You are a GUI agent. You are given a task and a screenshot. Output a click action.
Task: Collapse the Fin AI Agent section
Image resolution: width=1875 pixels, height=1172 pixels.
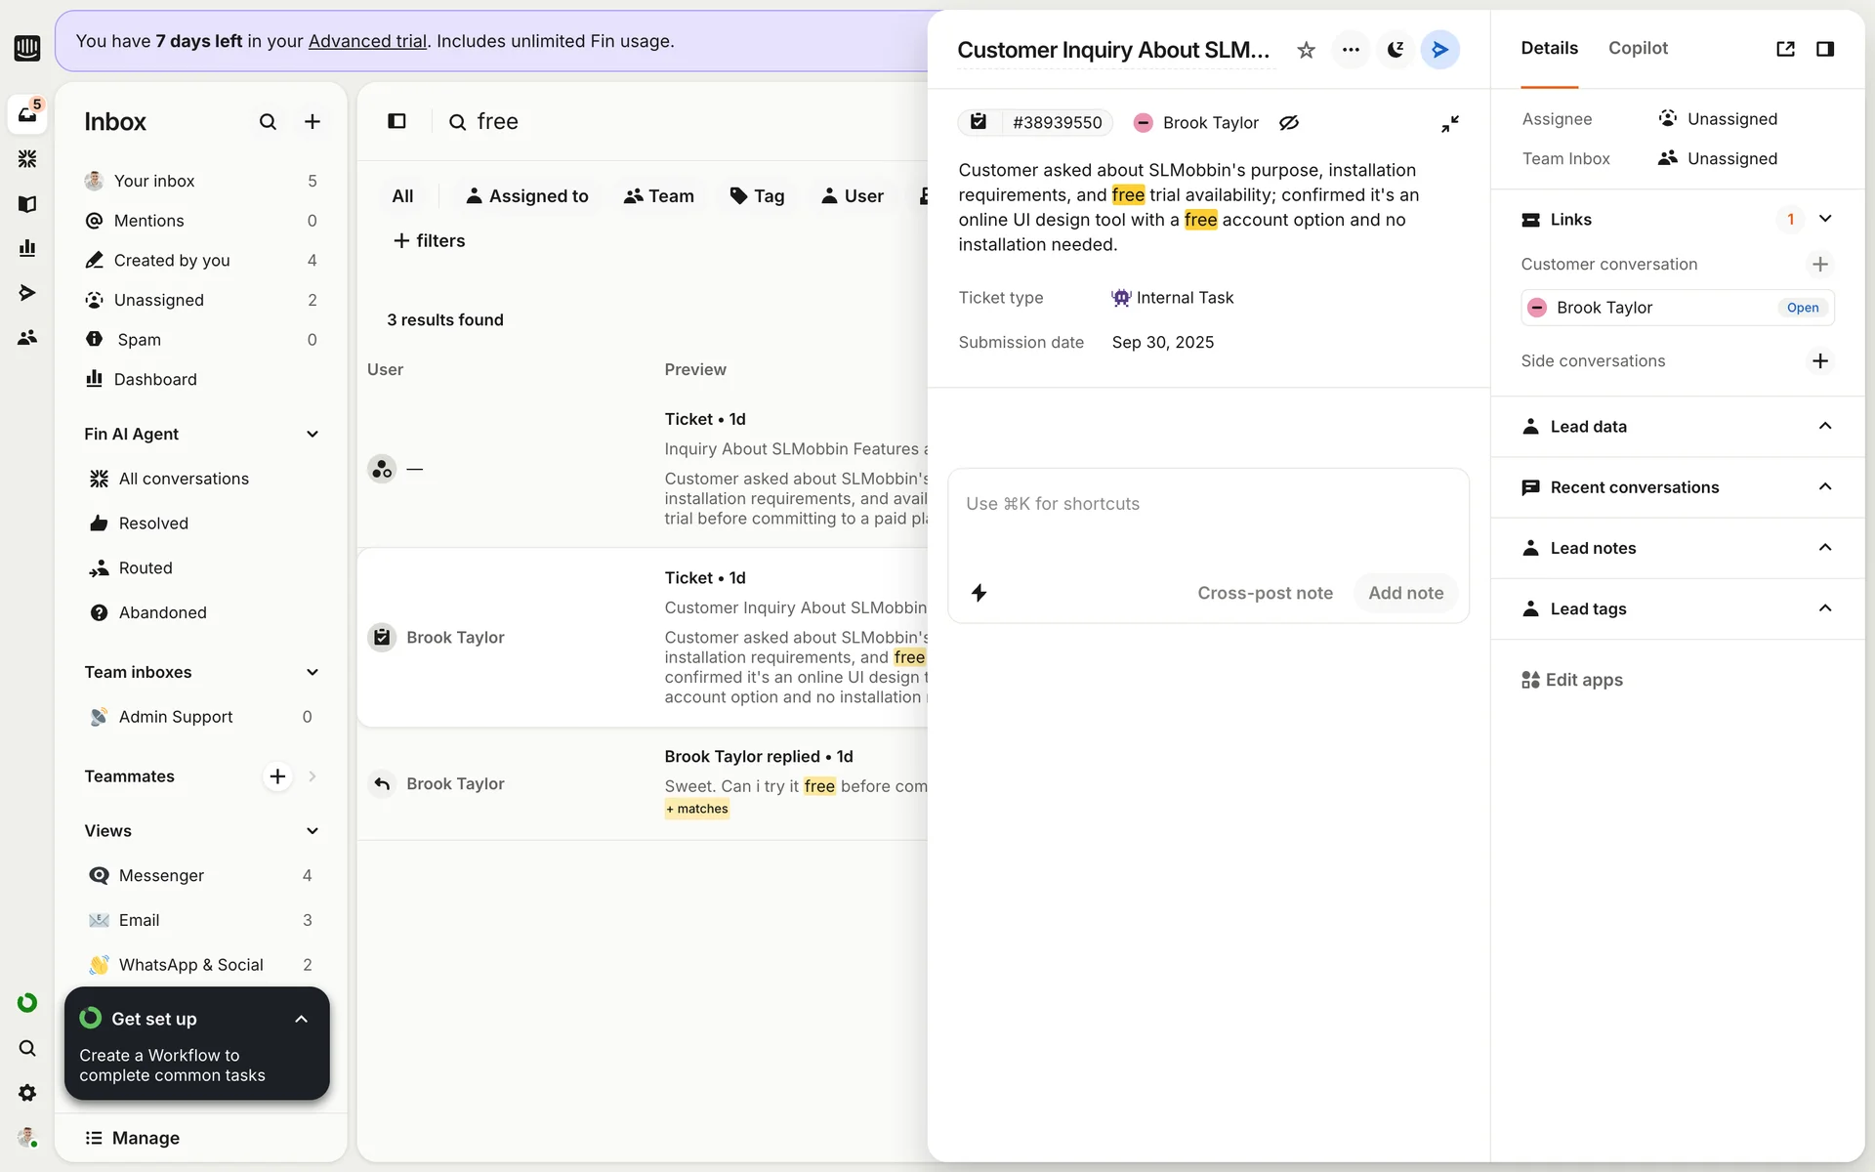312,435
